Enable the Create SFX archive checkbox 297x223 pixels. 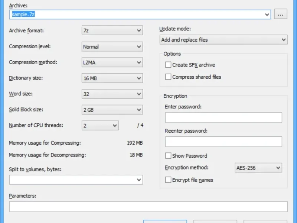(x=169, y=65)
